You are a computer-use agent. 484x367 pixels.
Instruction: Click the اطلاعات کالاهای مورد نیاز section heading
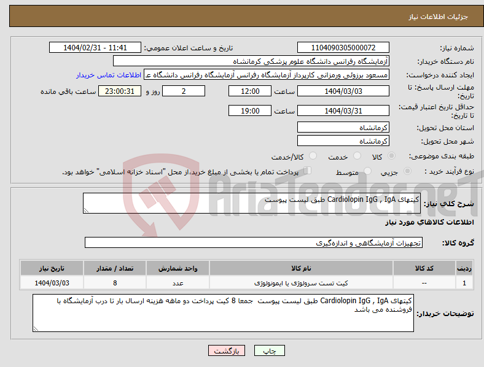click(429, 222)
